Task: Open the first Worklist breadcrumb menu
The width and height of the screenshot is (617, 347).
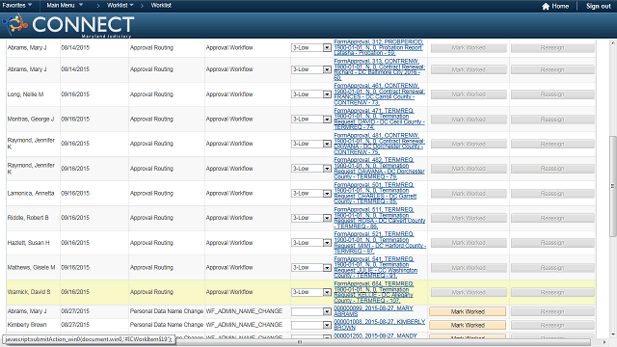Action: 121,5
